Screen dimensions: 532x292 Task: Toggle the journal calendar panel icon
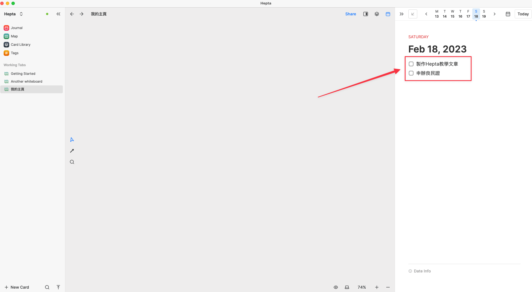point(388,14)
